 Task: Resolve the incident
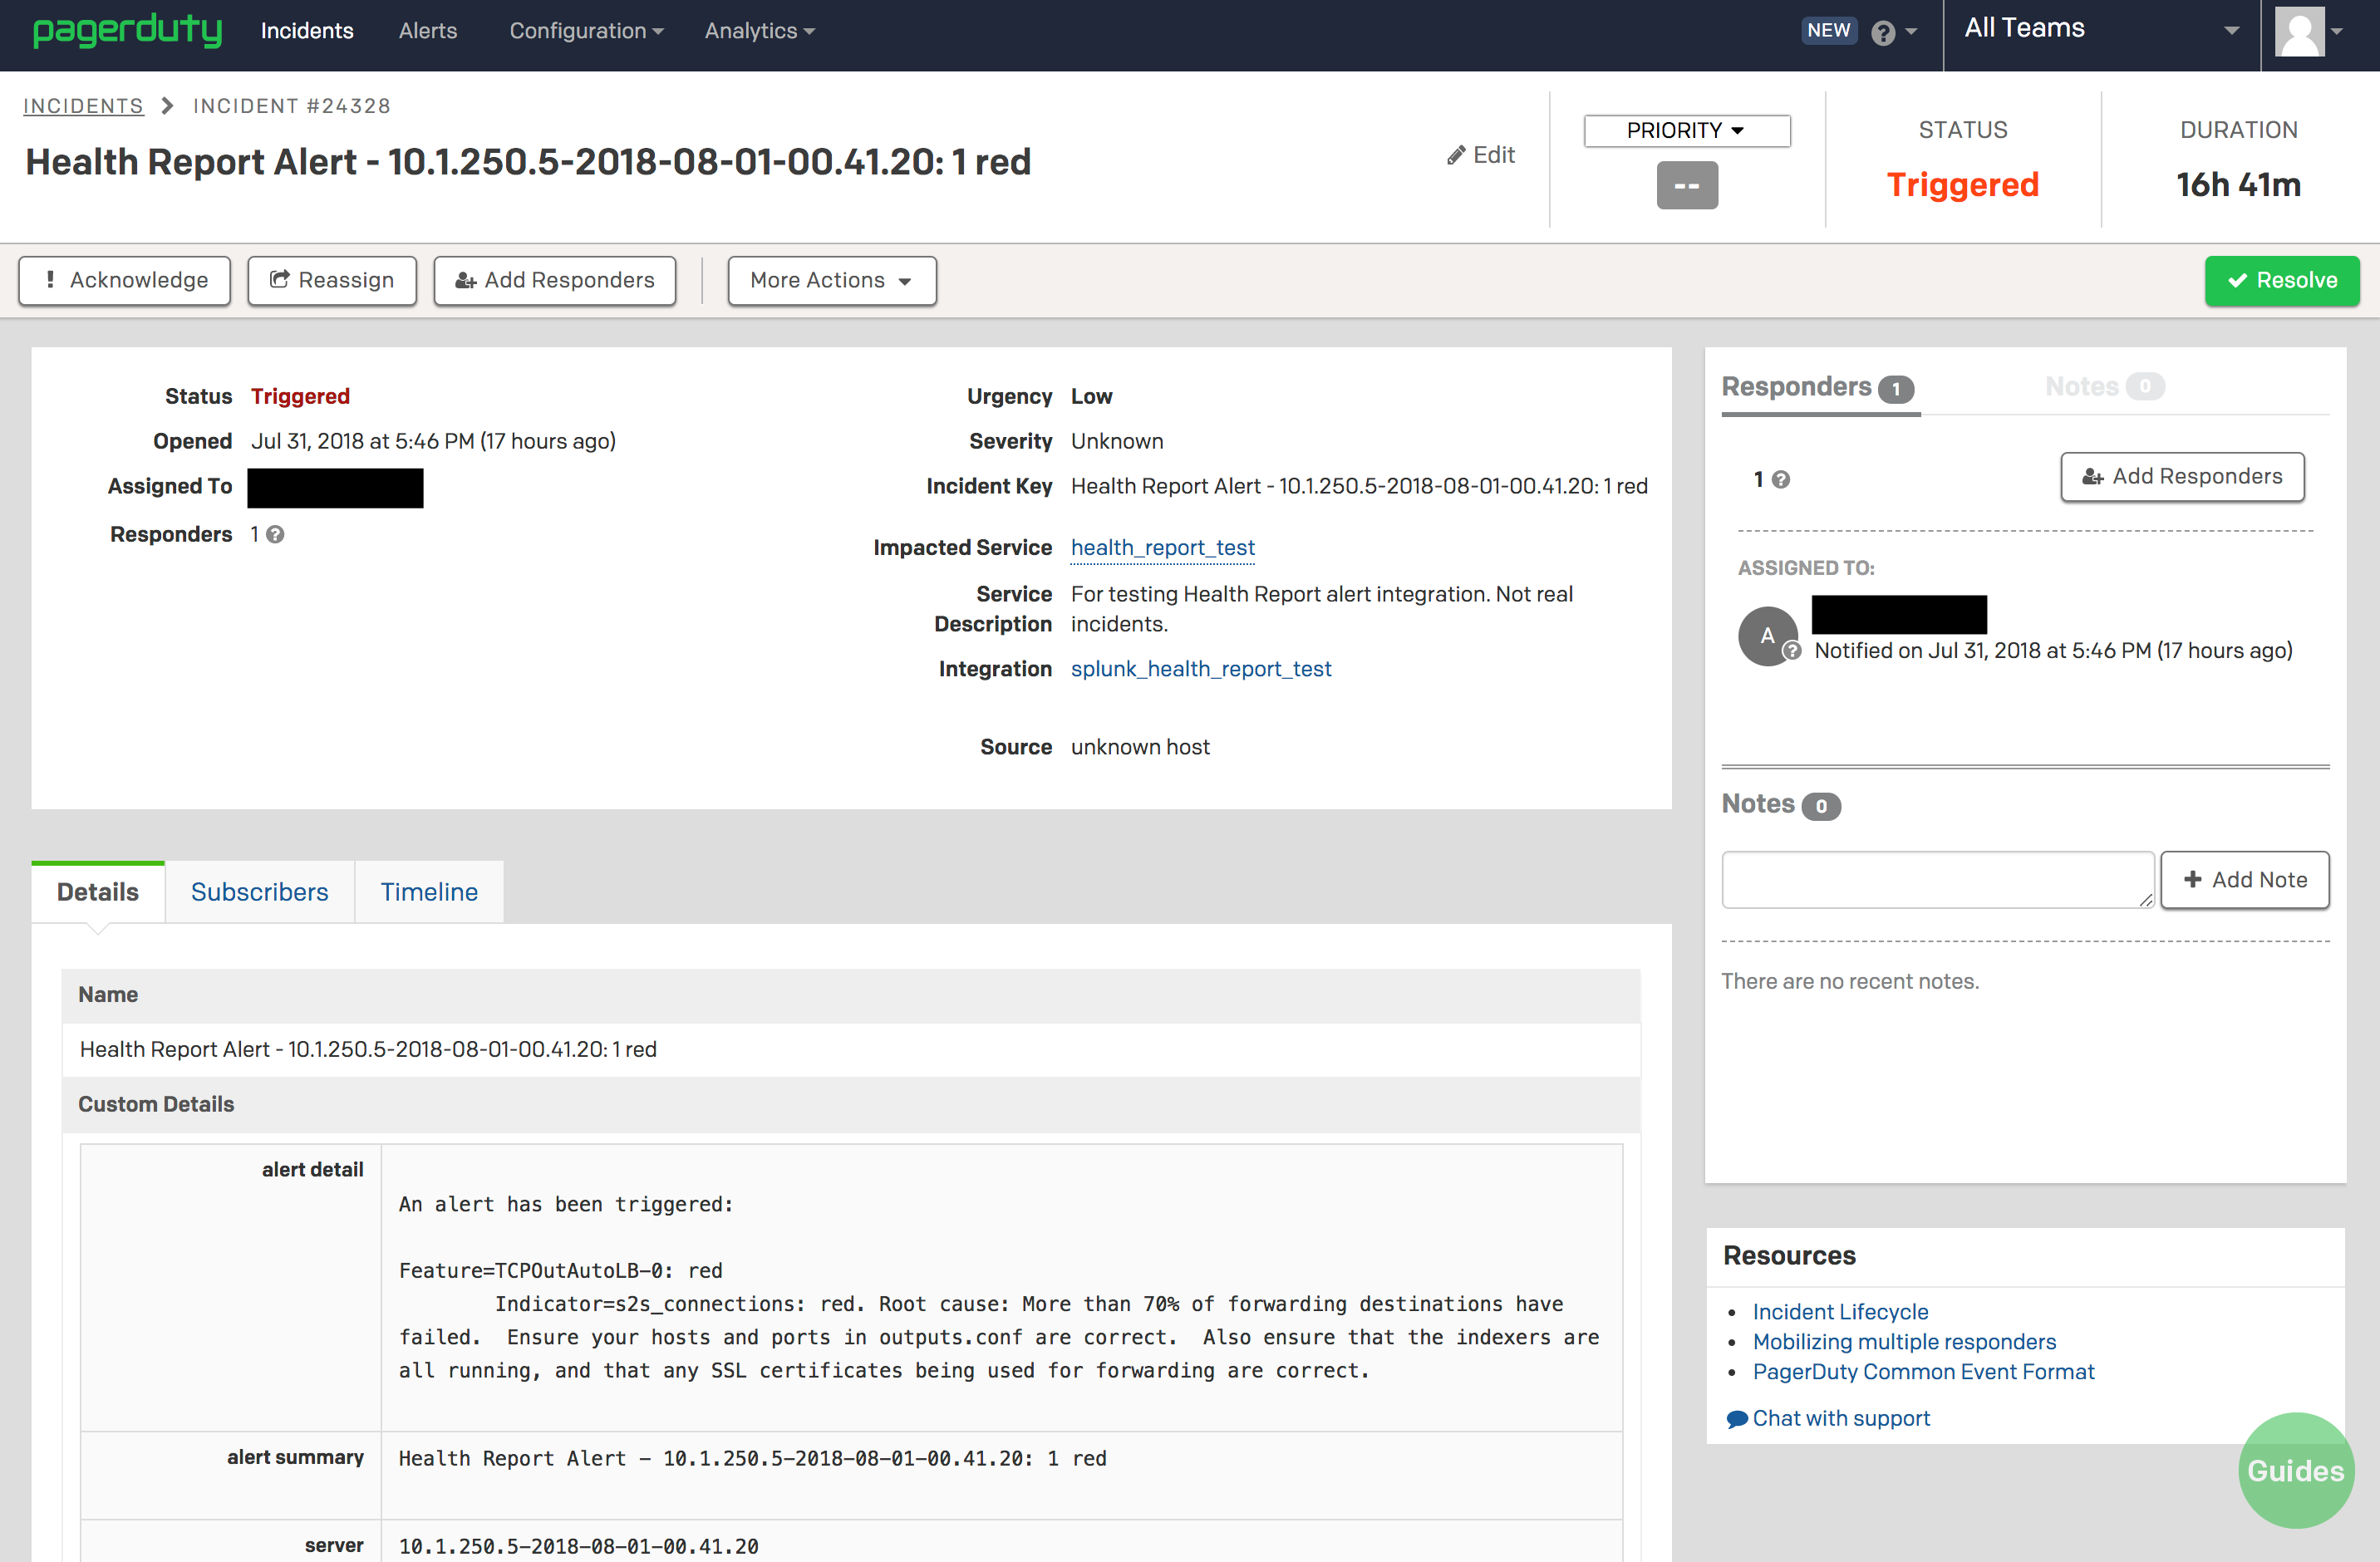(2281, 281)
